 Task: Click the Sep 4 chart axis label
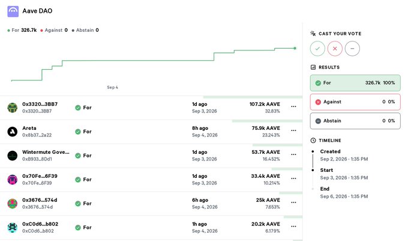click(x=112, y=87)
